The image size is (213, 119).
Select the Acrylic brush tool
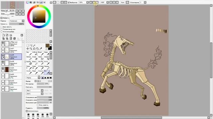pos(29,72)
